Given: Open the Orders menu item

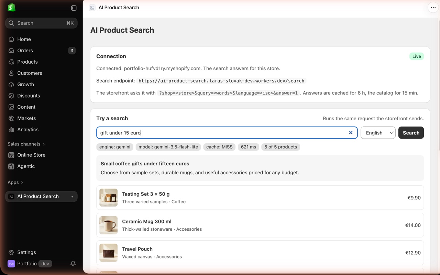Looking at the screenshot, I should click(41, 51).
